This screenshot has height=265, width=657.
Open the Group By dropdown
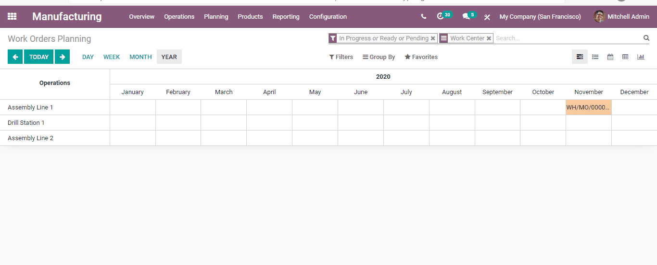[379, 57]
